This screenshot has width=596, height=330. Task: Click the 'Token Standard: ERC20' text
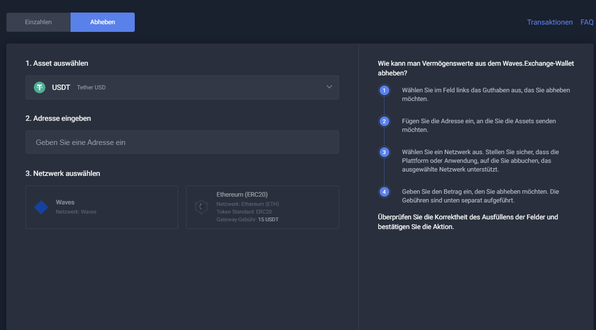point(244,212)
